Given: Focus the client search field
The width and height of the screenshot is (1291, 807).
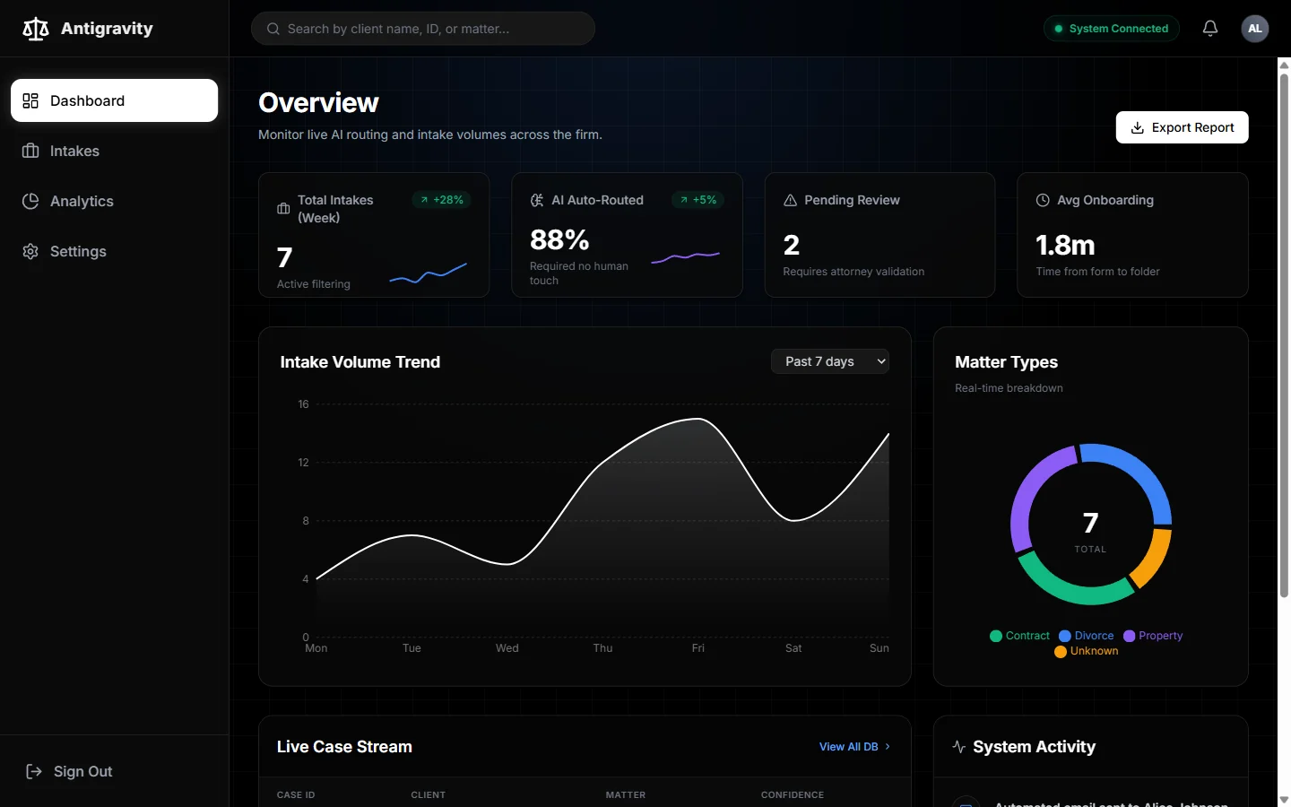Looking at the screenshot, I should pyautogui.click(x=423, y=29).
